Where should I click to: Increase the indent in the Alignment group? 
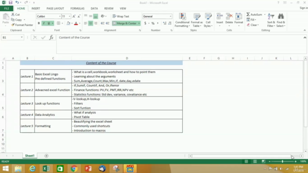[107, 23]
